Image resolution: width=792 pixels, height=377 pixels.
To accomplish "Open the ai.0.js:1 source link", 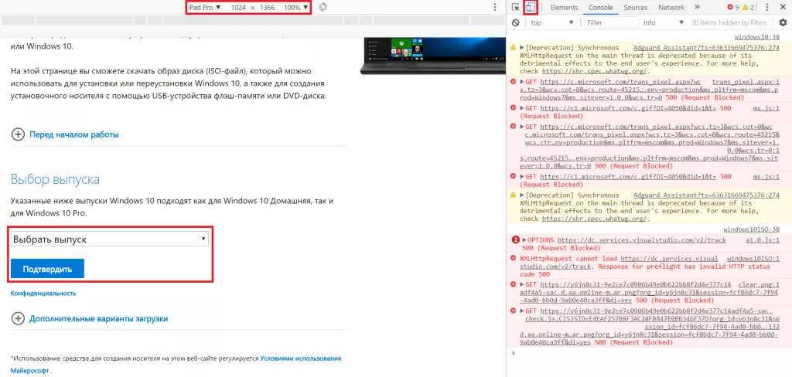I will point(763,240).
